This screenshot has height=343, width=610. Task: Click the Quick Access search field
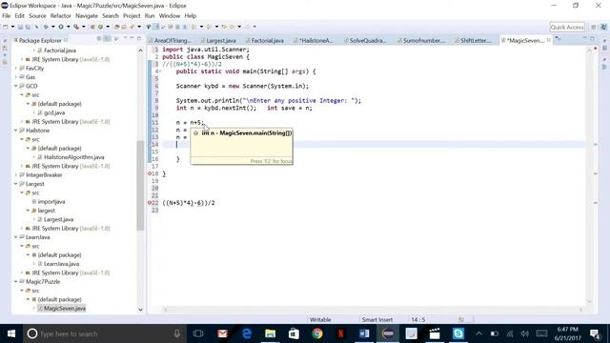pos(567,27)
